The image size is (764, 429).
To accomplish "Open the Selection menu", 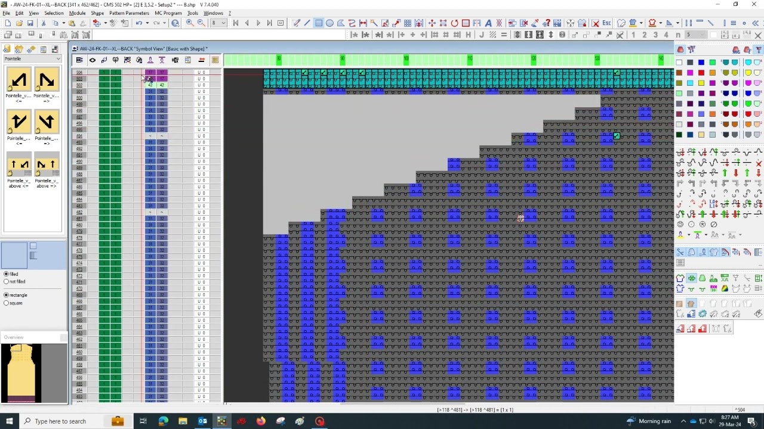I will tap(54, 13).
